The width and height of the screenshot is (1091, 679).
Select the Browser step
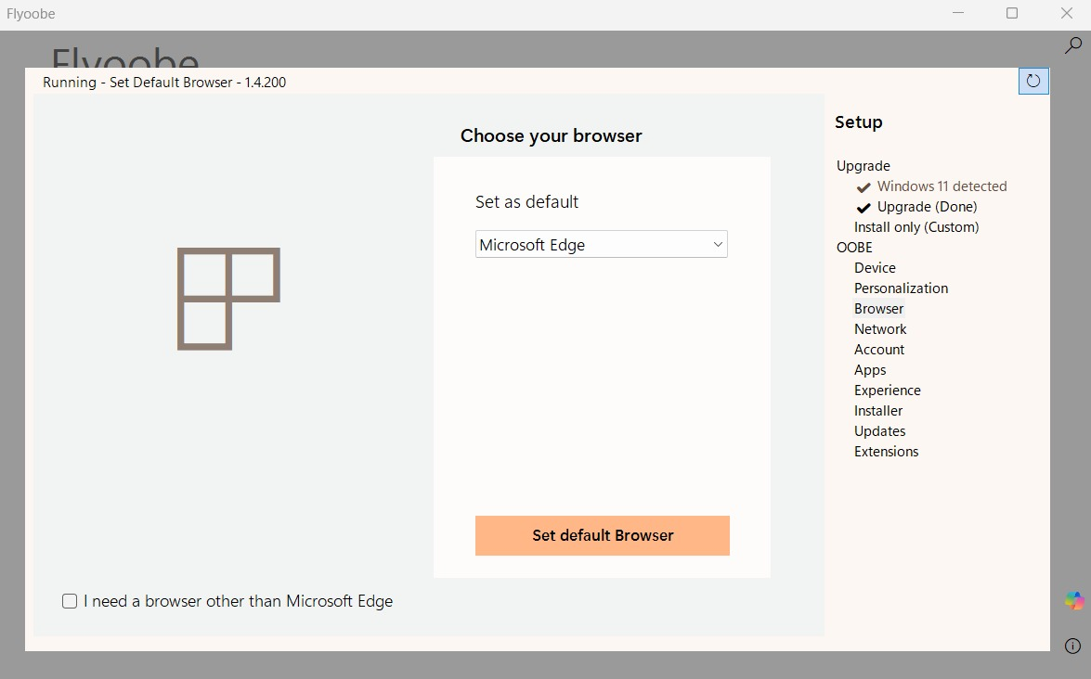pyautogui.click(x=878, y=309)
